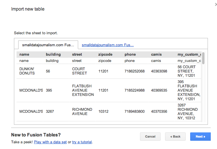217x149 pixels.
Task: Select phone number 7189483800 cell
Action: (135, 112)
